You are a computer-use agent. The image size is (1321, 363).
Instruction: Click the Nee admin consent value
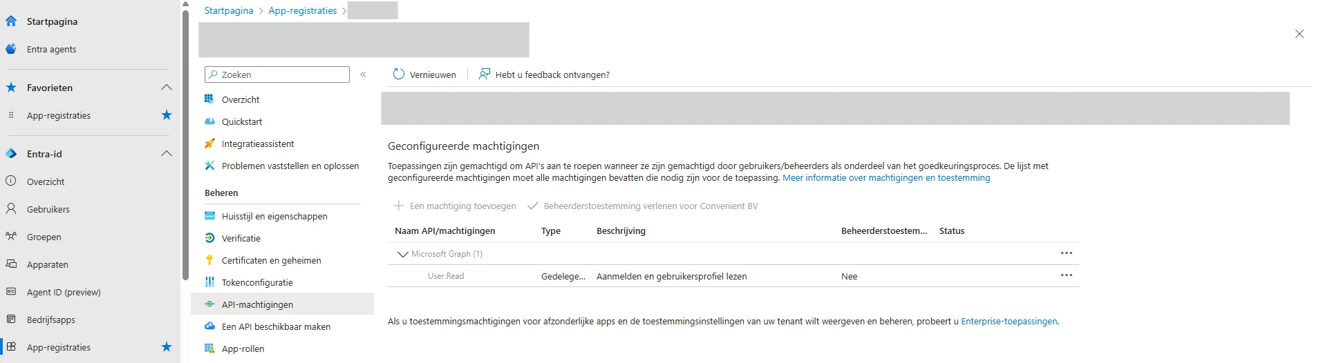pyautogui.click(x=850, y=277)
